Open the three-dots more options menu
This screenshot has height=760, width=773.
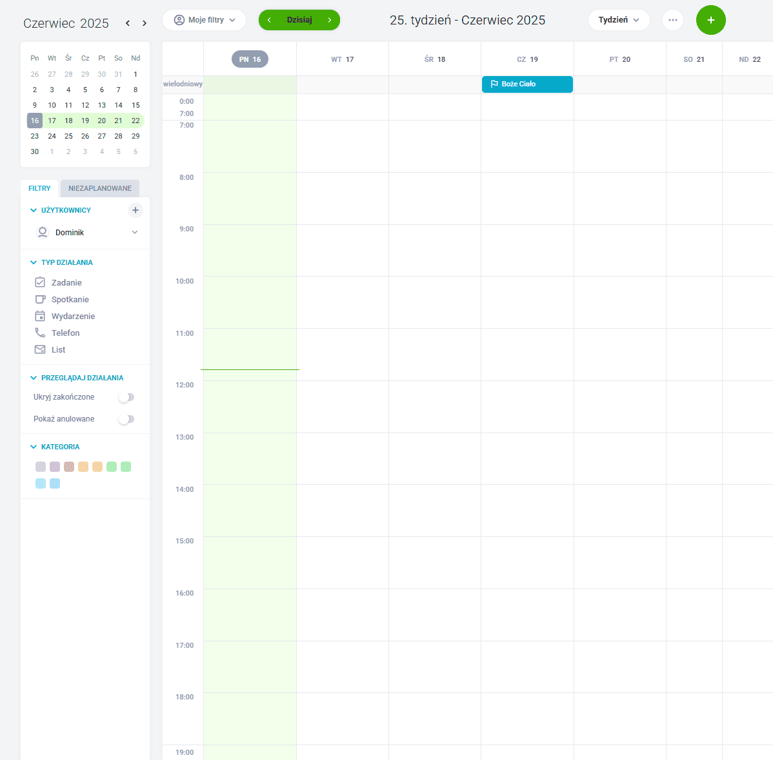tap(672, 20)
